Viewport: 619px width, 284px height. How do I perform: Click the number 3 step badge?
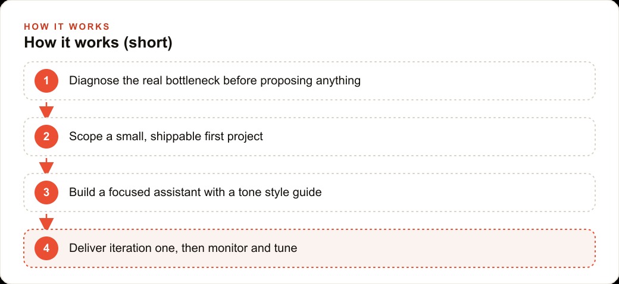tap(46, 193)
